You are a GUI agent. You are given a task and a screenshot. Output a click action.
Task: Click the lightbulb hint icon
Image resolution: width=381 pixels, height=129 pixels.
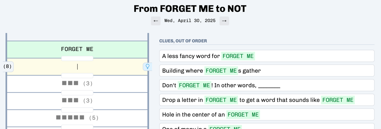(x=147, y=67)
